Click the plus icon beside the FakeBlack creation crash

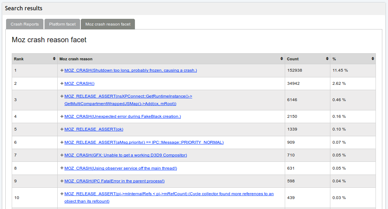coord(62,116)
